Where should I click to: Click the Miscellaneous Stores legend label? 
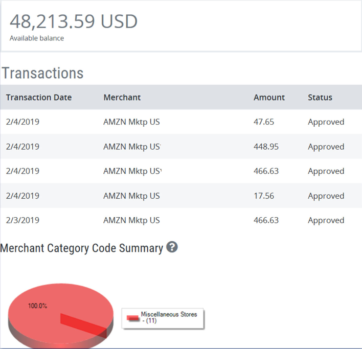(169, 317)
